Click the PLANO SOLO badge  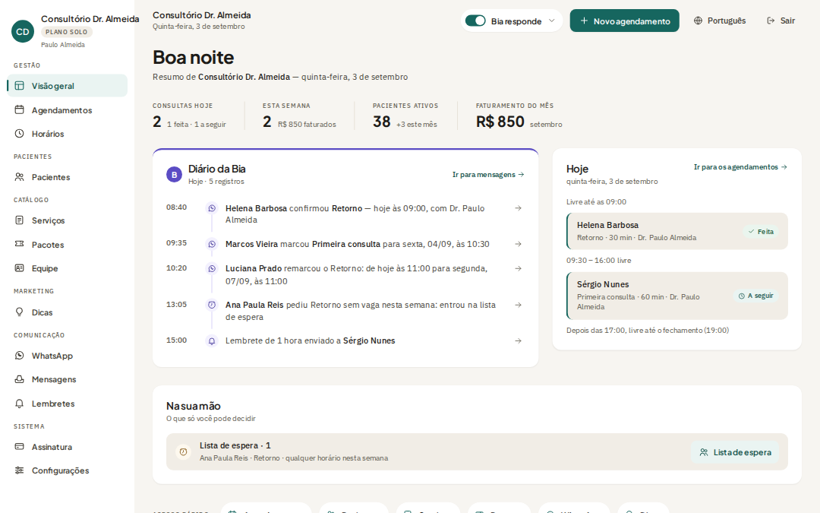(66, 32)
